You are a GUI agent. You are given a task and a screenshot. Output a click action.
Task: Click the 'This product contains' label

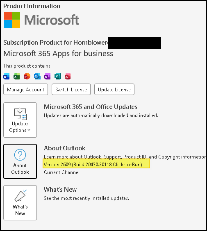click(x=27, y=66)
